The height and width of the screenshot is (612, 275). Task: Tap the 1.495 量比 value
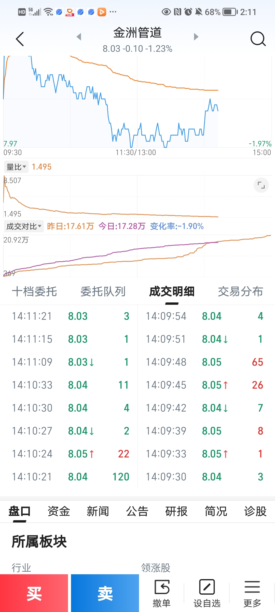coord(42,167)
